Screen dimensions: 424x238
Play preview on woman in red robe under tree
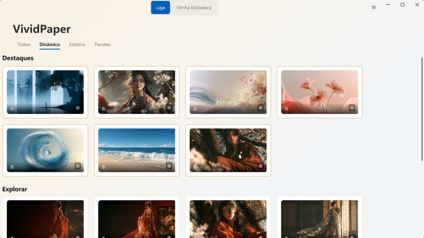point(260,166)
